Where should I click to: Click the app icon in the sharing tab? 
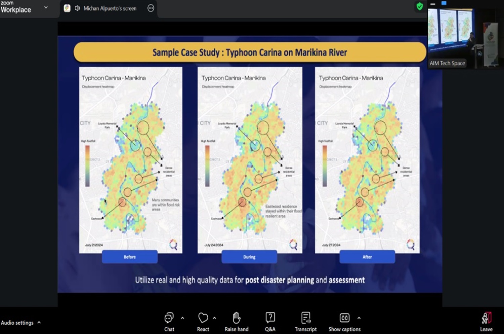[67, 8]
